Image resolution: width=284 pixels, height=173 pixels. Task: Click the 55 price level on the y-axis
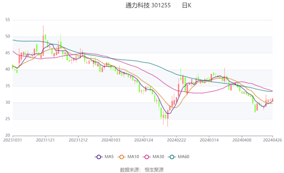(8, 20)
